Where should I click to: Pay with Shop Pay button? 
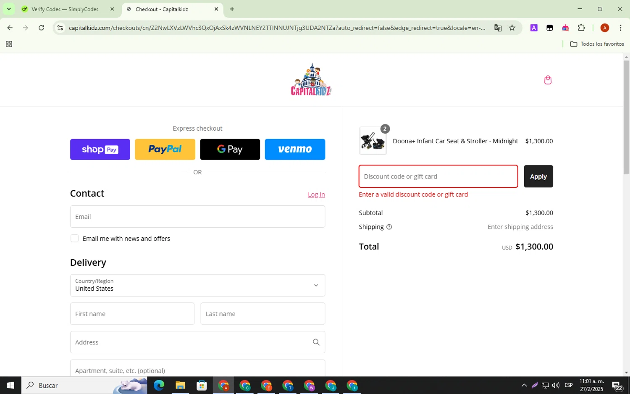[100, 150]
